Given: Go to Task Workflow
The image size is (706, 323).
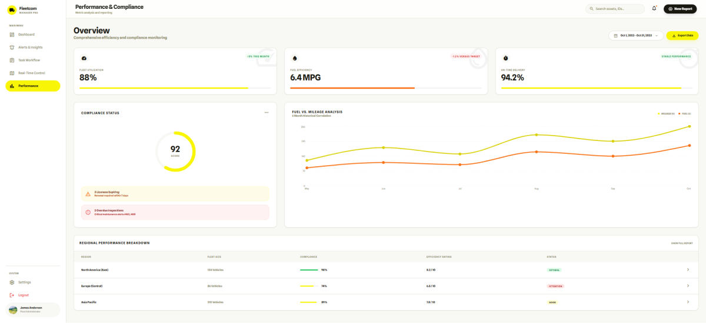Looking at the screenshot, I should point(33,60).
